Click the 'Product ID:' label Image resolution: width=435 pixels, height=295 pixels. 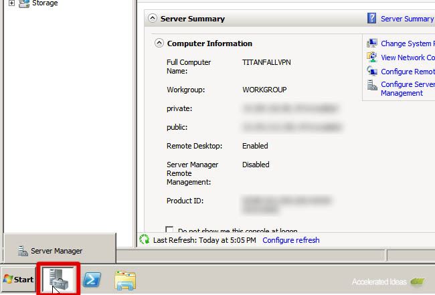pos(185,201)
